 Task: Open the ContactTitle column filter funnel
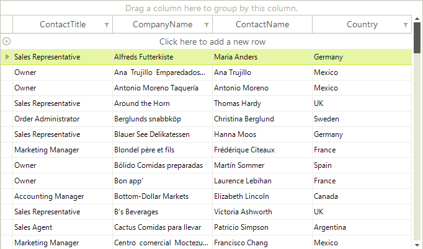pos(107,25)
